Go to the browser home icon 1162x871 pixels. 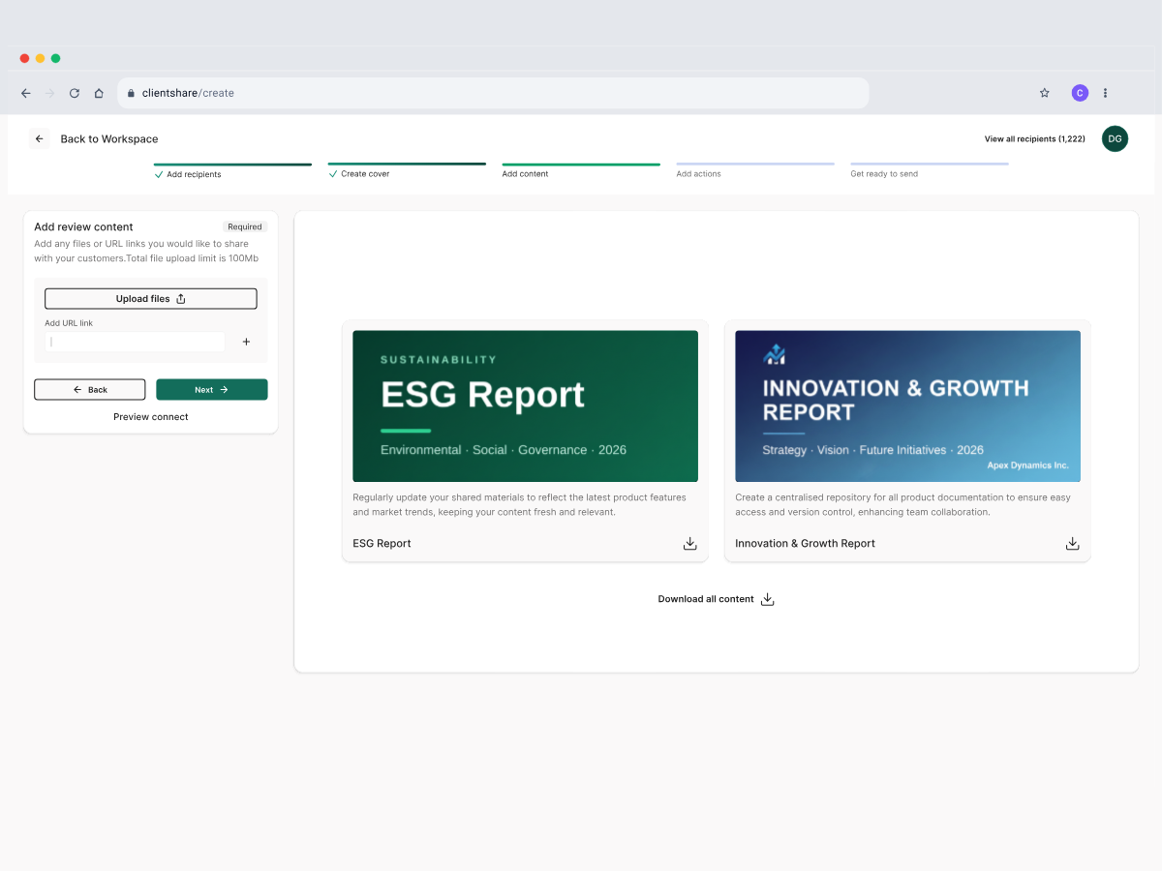pos(99,93)
